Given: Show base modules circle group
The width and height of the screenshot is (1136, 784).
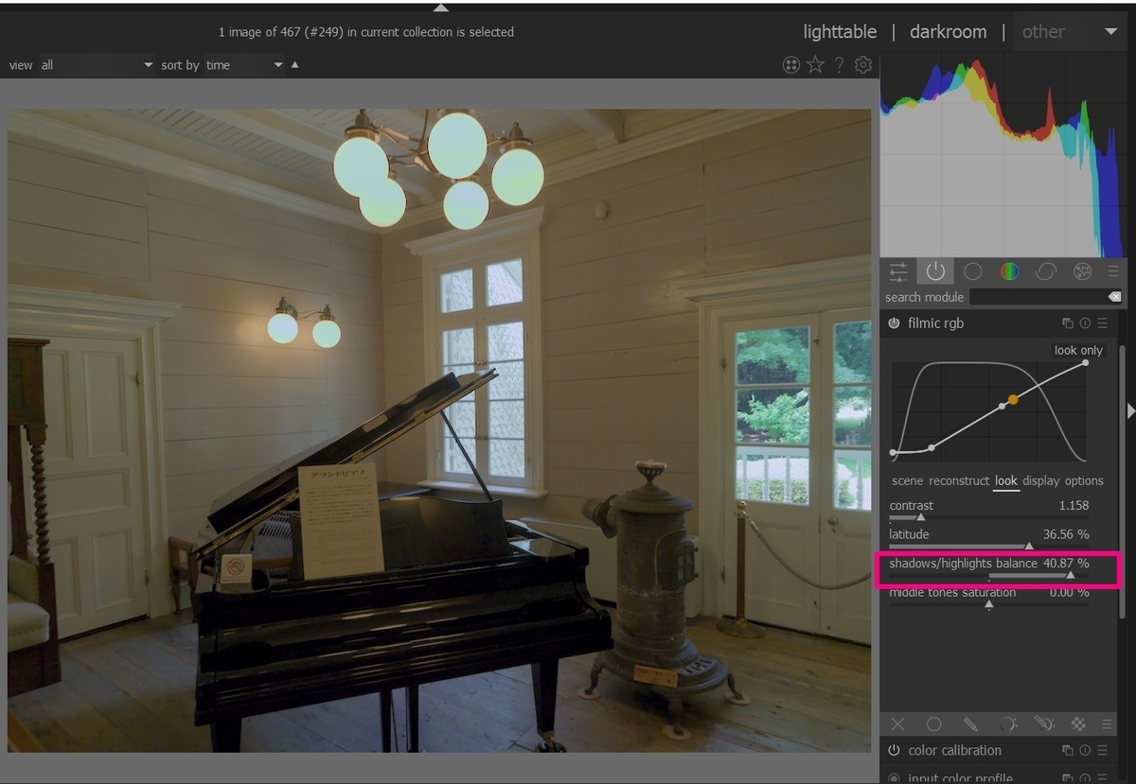Looking at the screenshot, I should point(972,272).
